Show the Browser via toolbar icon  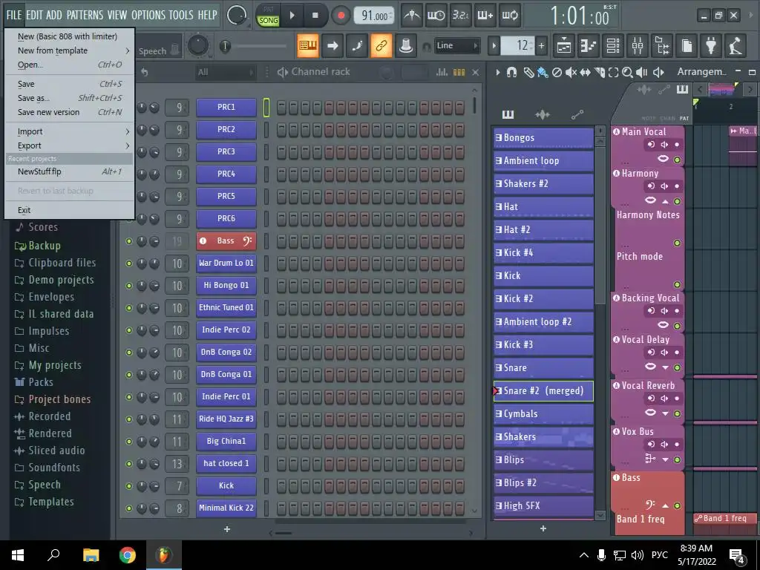[x=662, y=46]
